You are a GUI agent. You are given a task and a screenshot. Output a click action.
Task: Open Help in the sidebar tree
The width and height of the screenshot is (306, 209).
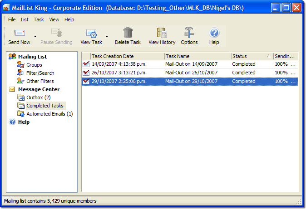(x=24, y=122)
